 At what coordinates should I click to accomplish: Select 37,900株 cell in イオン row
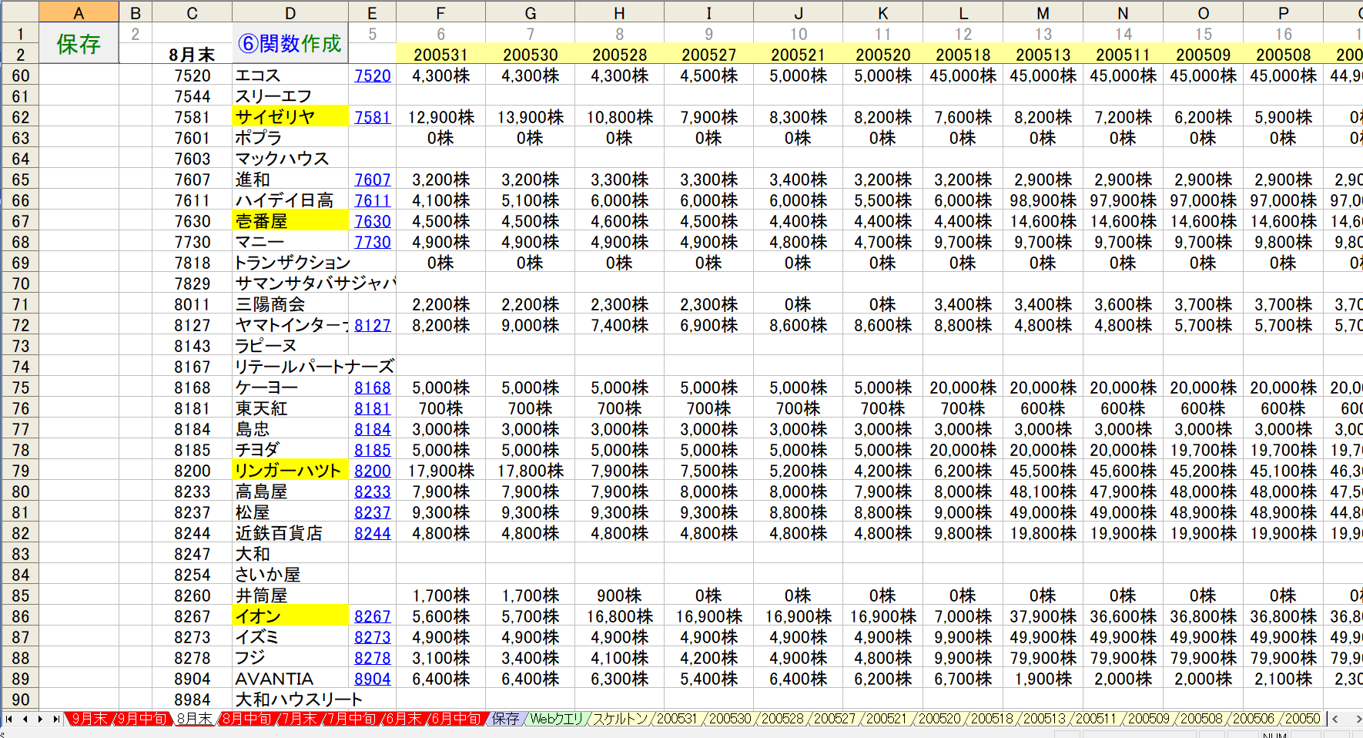(1043, 616)
